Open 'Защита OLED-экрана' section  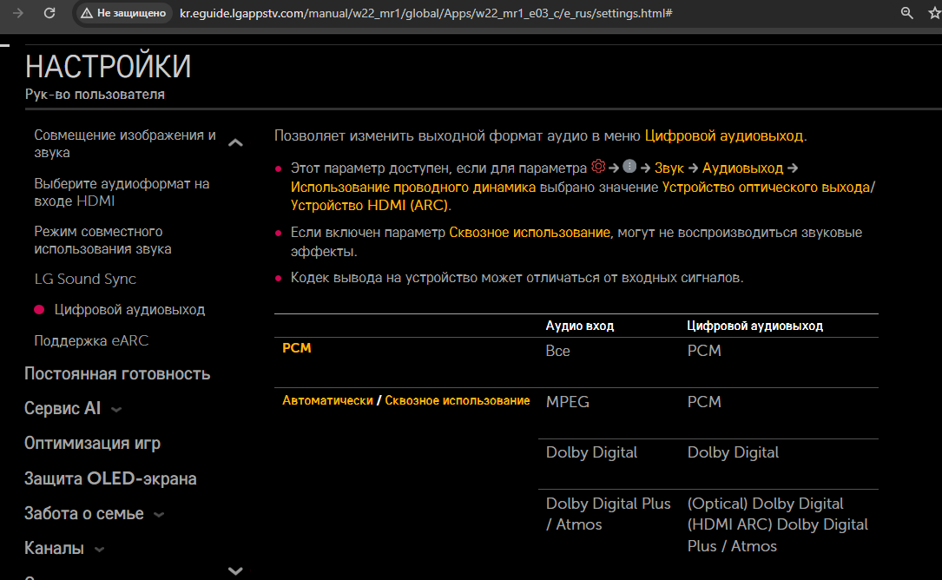[110, 478]
